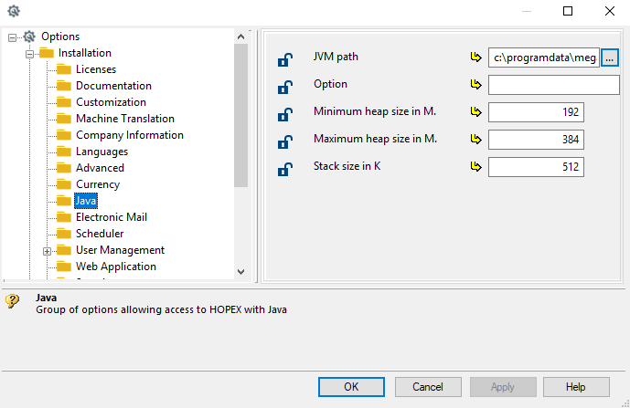Collapse the Installation tree node
Viewport: 630px width, 408px height.
30,54
